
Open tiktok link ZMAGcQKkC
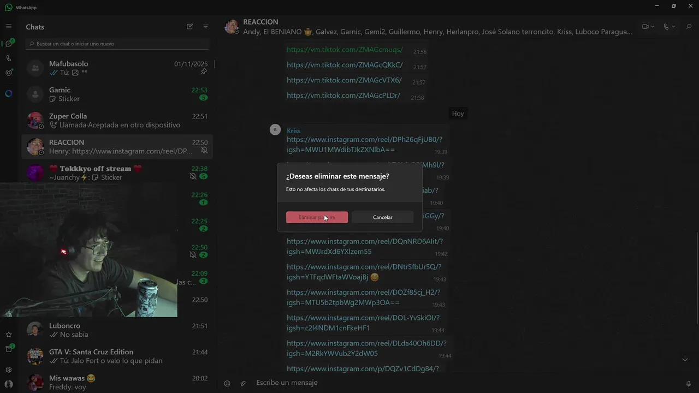pos(345,65)
